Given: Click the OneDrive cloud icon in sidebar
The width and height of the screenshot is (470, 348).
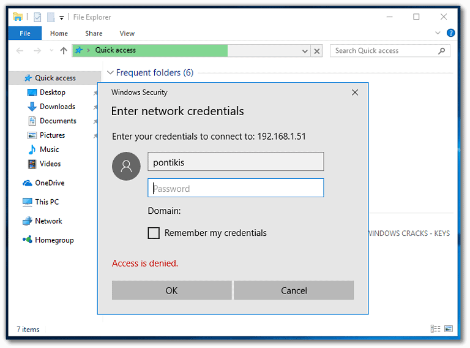Looking at the screenshot, I should click(28, 183).
